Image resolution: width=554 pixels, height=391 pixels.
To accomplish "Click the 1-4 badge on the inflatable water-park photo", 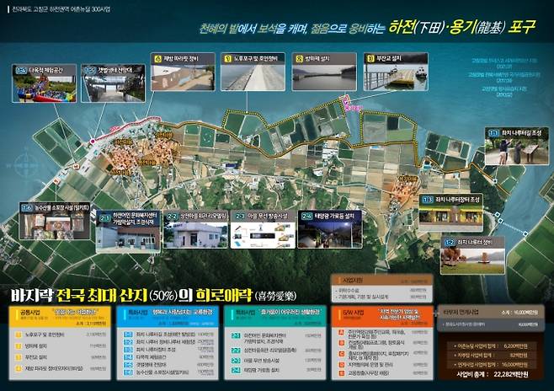I will [x=21, y=70].
